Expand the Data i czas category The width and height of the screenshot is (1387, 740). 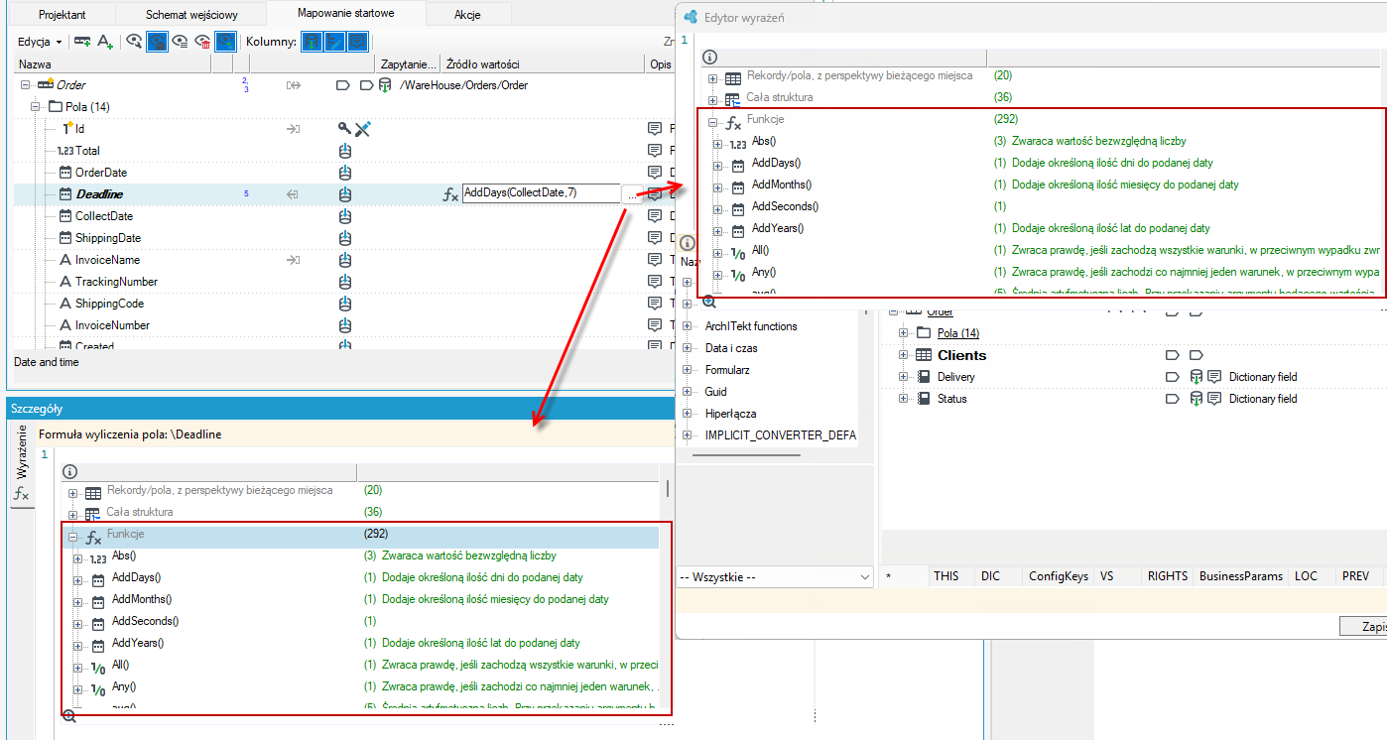pyautogui.click(x=687, y=348)
